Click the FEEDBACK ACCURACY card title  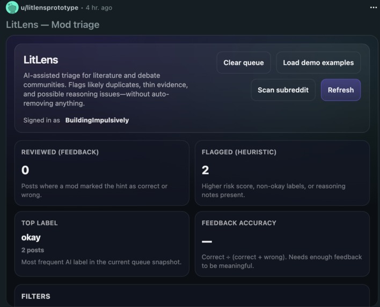(239, 223)
